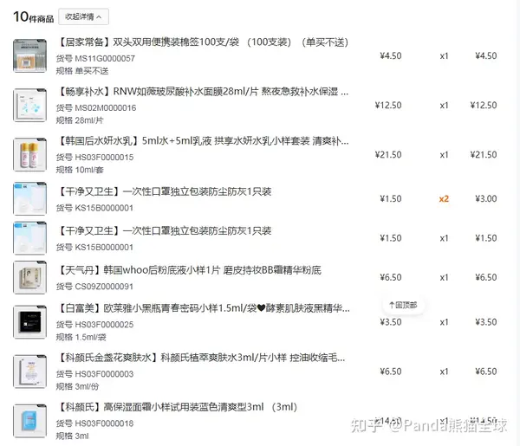Screen dimensions: 520x446
Task: Open the 【白富美】欧莱雅小黑瓶青春密码 title
Action: [x=203, y=308]
